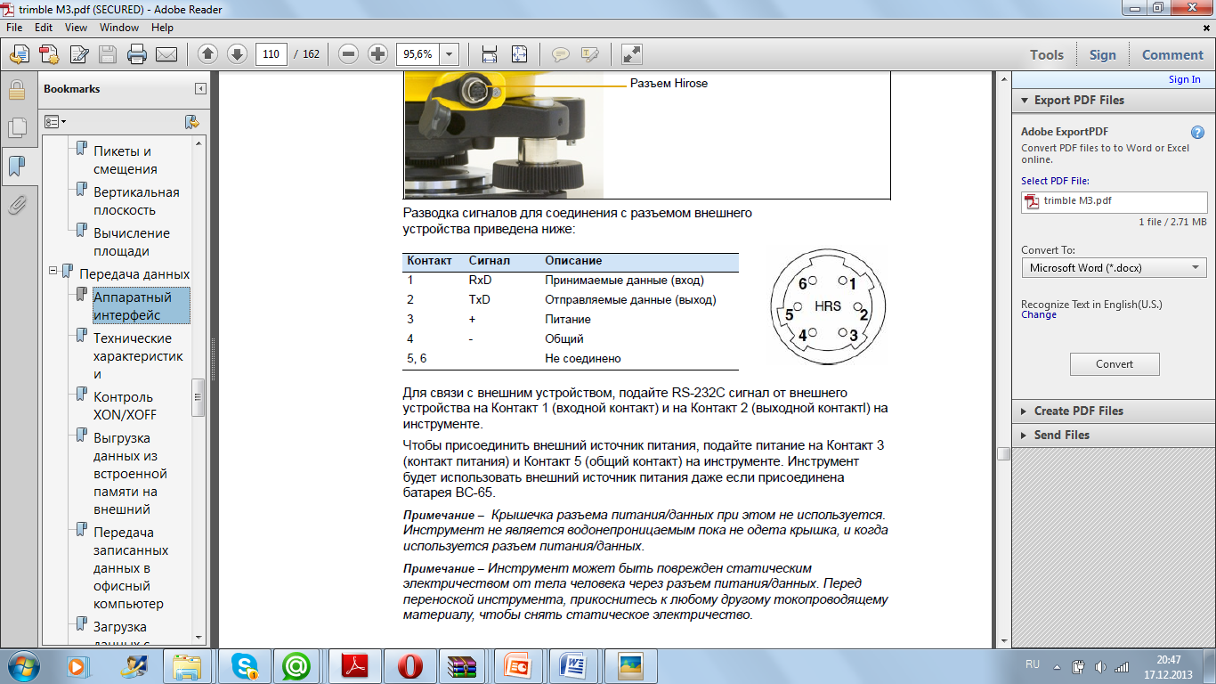Screen dimensions: 1216x684
Task: Click the find current bookmark icon
Action: [191, 122]
